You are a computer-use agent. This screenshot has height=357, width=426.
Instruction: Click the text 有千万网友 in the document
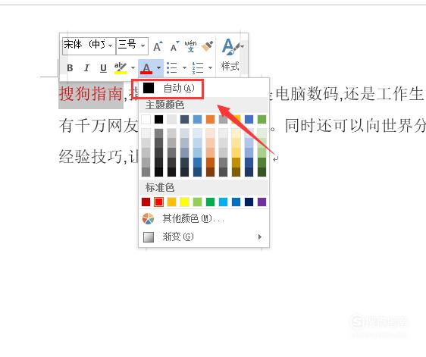pyautogui.click(x=99, y=126)
